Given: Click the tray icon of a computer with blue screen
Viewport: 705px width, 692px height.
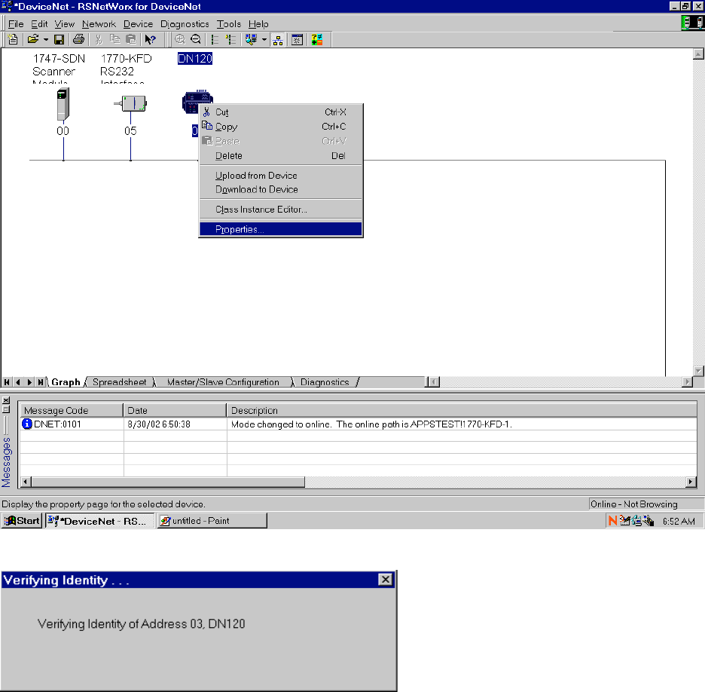Looking at the screenshot, I should point(636,521).
